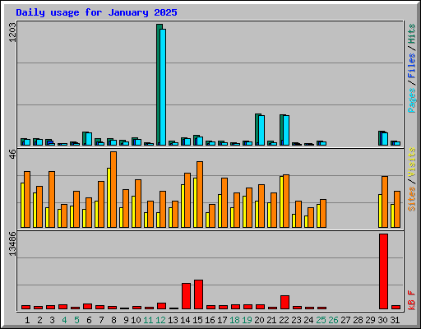
Task: Click the orange visits bar for day 30
Action: (385, 202)
